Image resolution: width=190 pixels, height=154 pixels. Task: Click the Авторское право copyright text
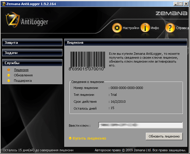point(140,150)
